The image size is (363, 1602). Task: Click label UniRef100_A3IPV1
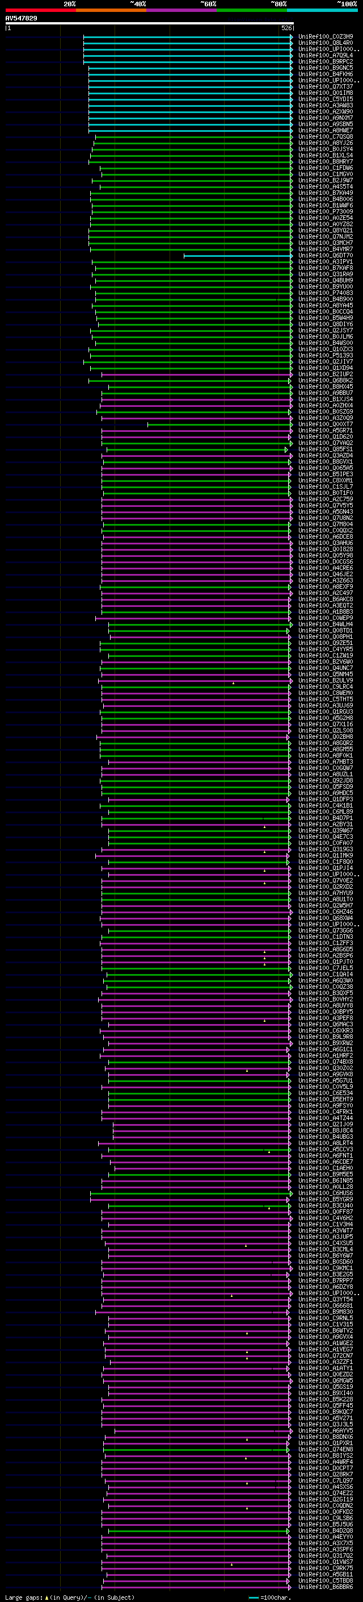[x=326, y=262]
